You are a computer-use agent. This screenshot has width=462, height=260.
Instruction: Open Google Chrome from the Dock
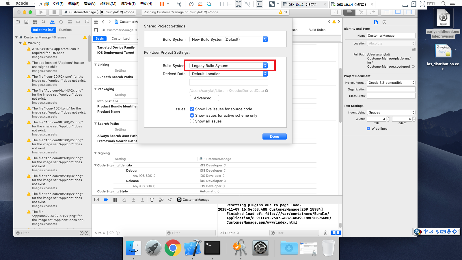coord(173,248)
